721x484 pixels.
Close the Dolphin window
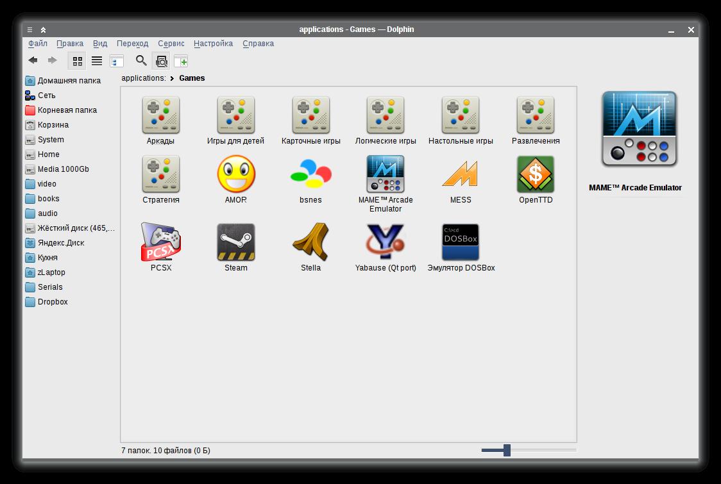pos(691,30)
